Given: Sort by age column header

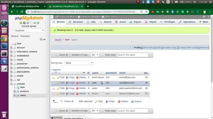Looking at the screenshot, I should click(146, 73).
